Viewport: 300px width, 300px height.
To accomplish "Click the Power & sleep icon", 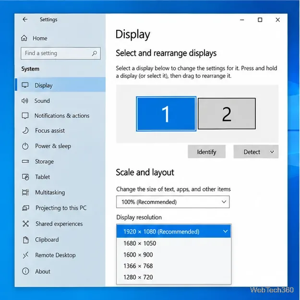I will (x=25, y=146).
